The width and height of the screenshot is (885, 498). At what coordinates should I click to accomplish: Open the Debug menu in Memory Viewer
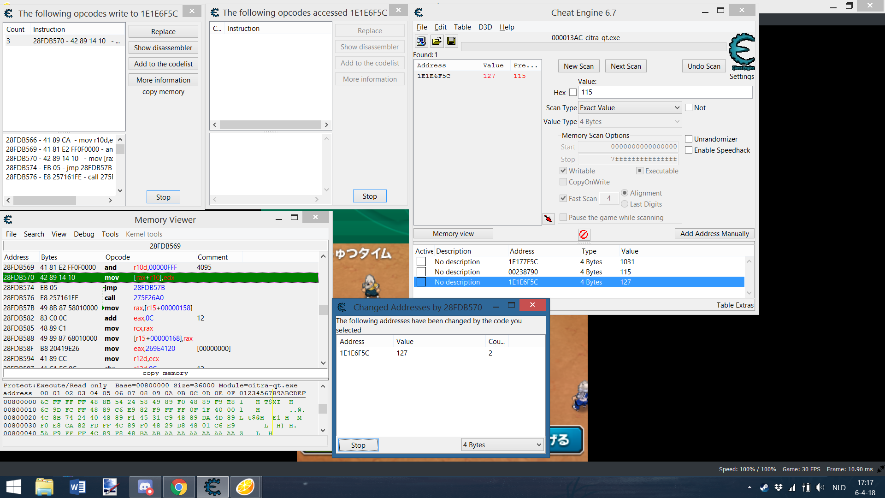[84, 234]
